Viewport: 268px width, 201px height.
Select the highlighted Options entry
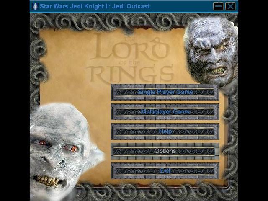point(165,151)
